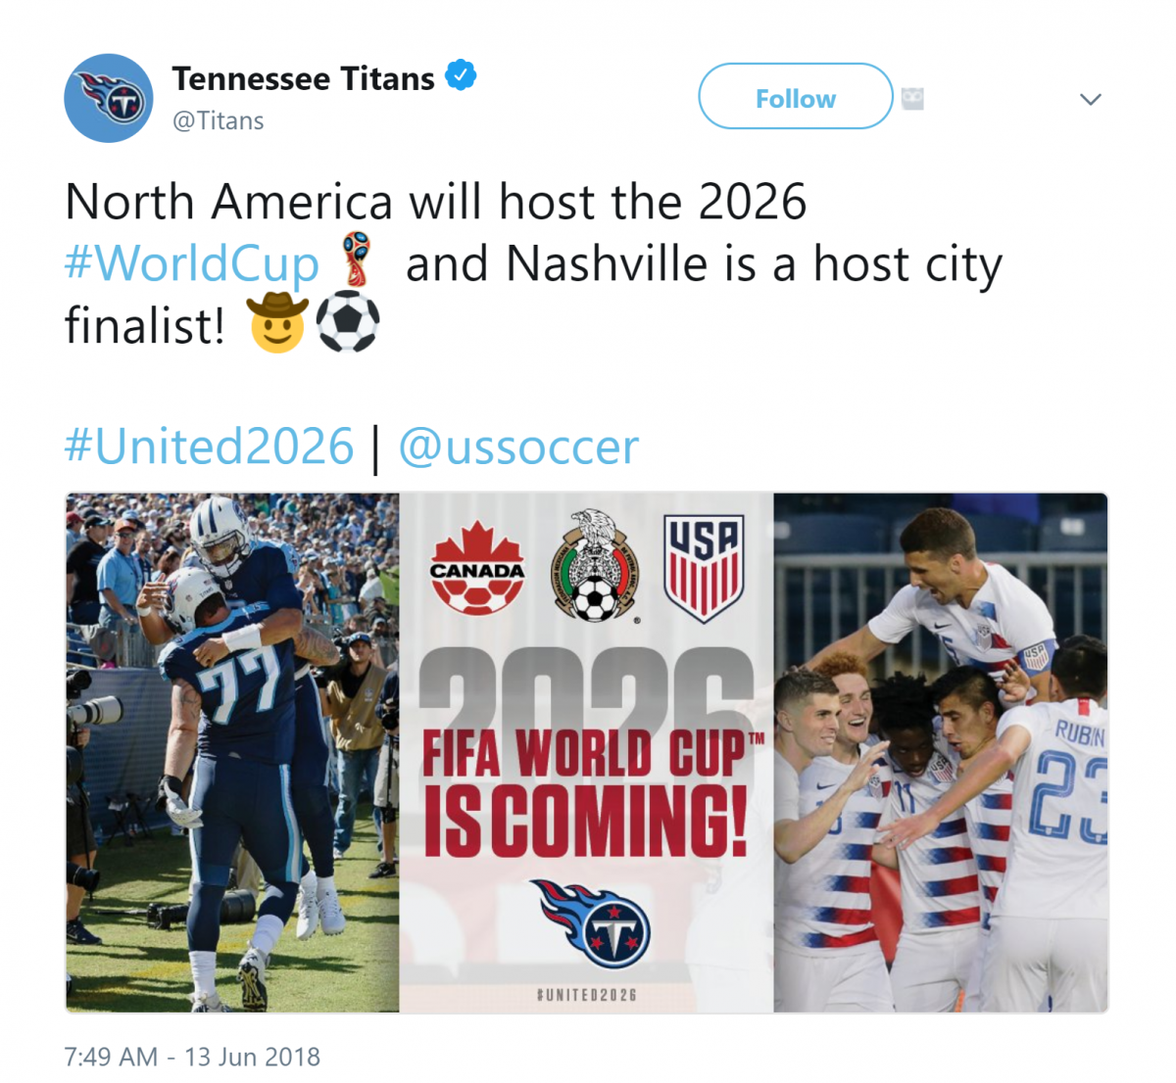Click the Canada soccer crest in image
Image resolution: width=1176 pixels, height=1083 pixels.
pyautogui.click(x=477, y=568)
